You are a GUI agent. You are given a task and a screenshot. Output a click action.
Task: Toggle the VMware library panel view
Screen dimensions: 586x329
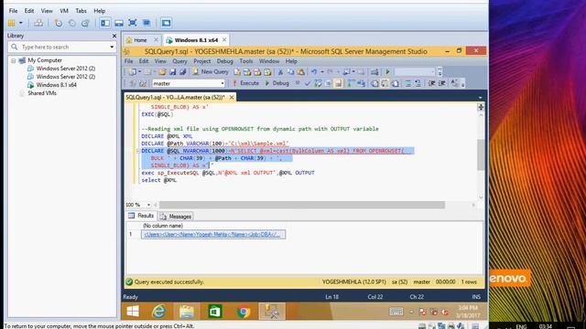coord(105,23)
